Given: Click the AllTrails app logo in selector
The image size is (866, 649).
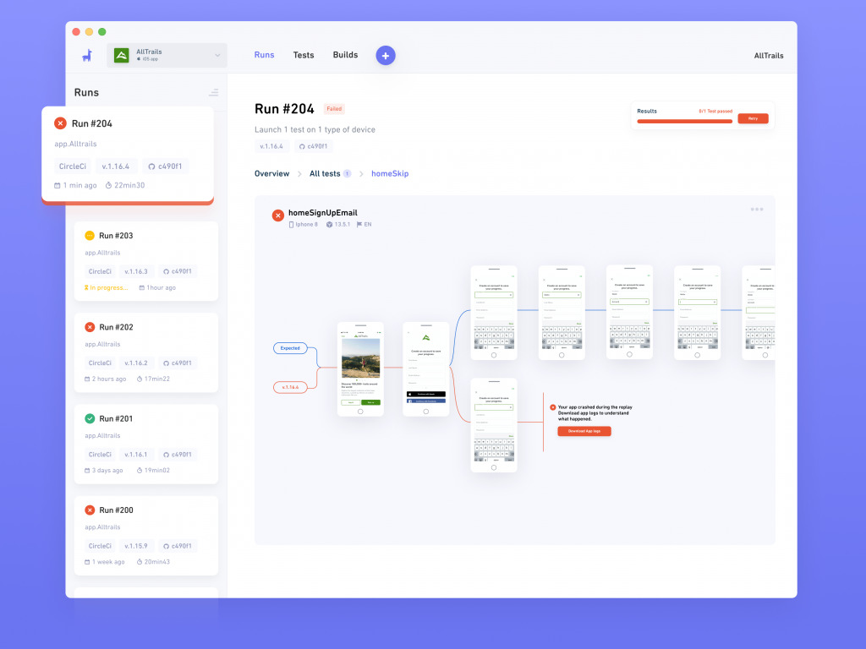Looking at the screenshot, I should point(122,55).
